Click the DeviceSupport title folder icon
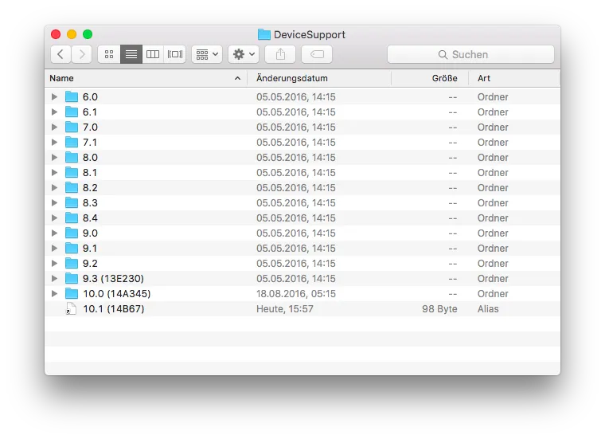The height and width of the screenshot is (439, 605). pyautogui.click(x=264, y=34)
